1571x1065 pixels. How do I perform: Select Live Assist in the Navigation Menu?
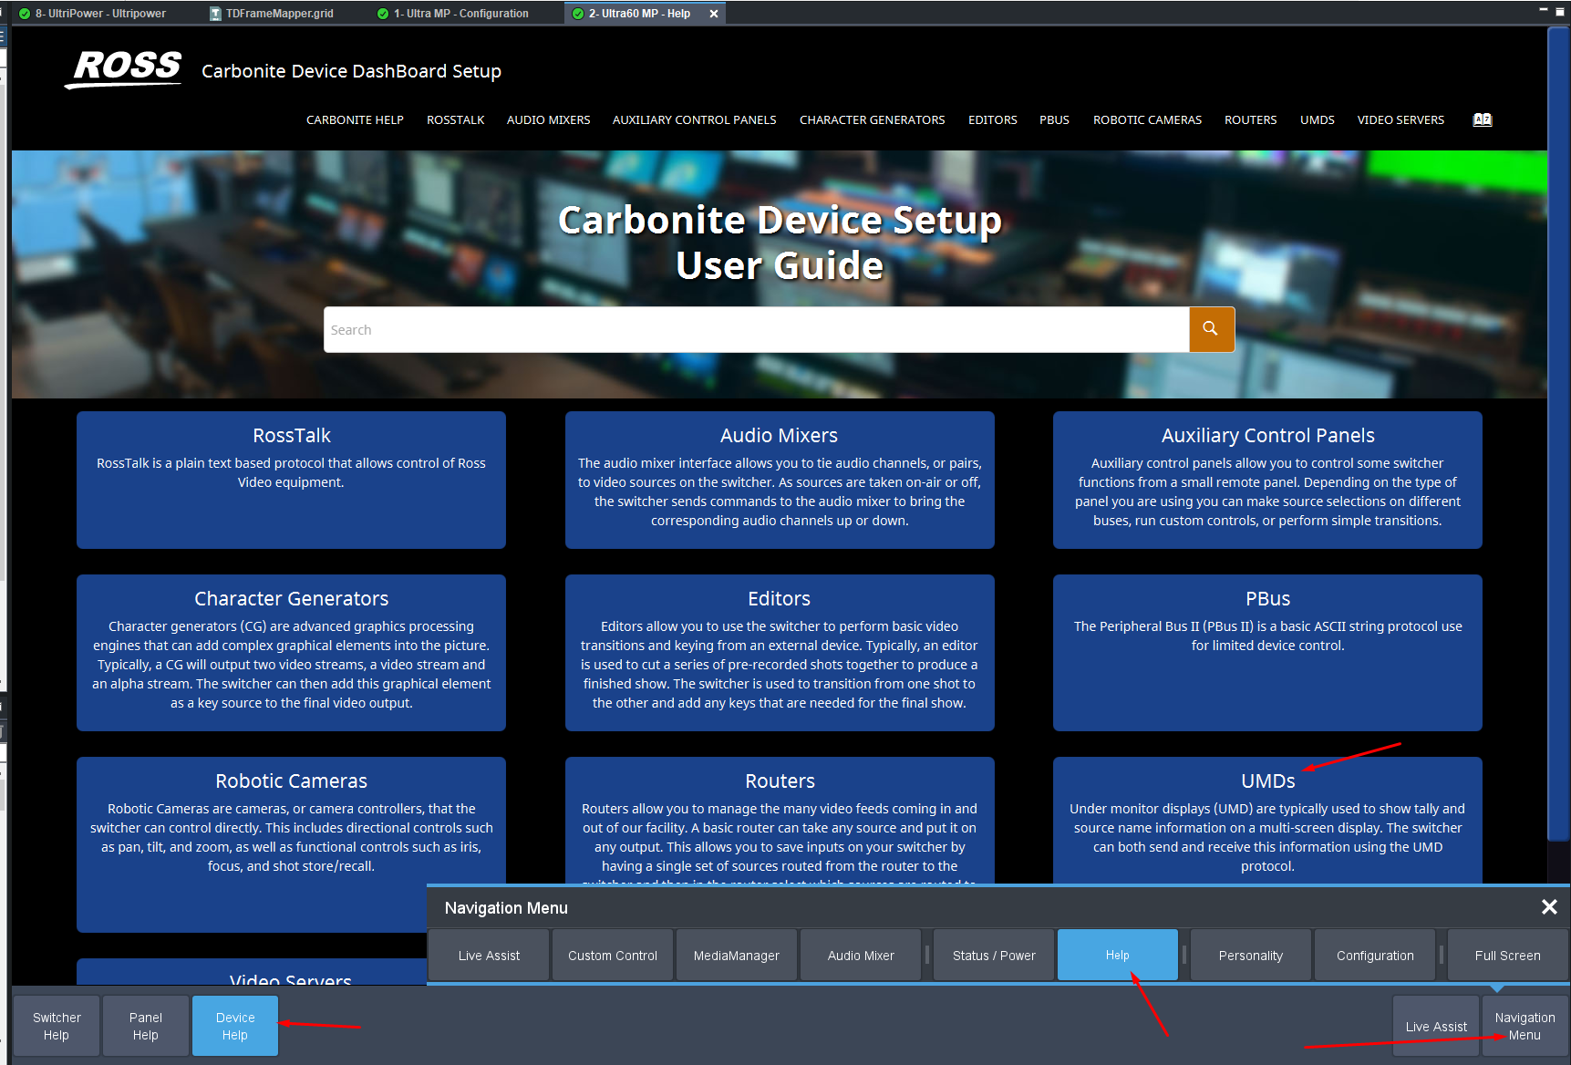[x=489, y=955]
